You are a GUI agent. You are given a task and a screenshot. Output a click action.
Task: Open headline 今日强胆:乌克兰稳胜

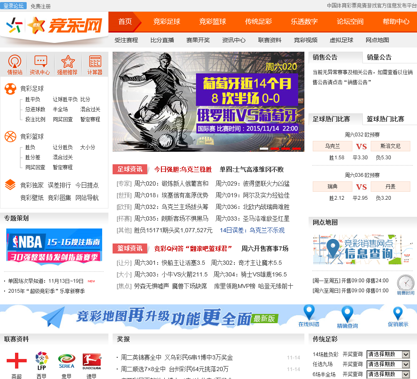coord(183,169)
